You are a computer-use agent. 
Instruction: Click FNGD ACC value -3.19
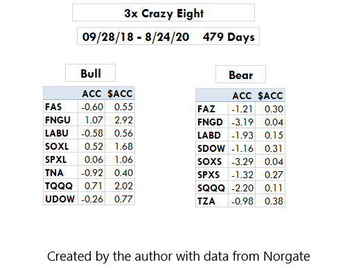coord(242,121)
